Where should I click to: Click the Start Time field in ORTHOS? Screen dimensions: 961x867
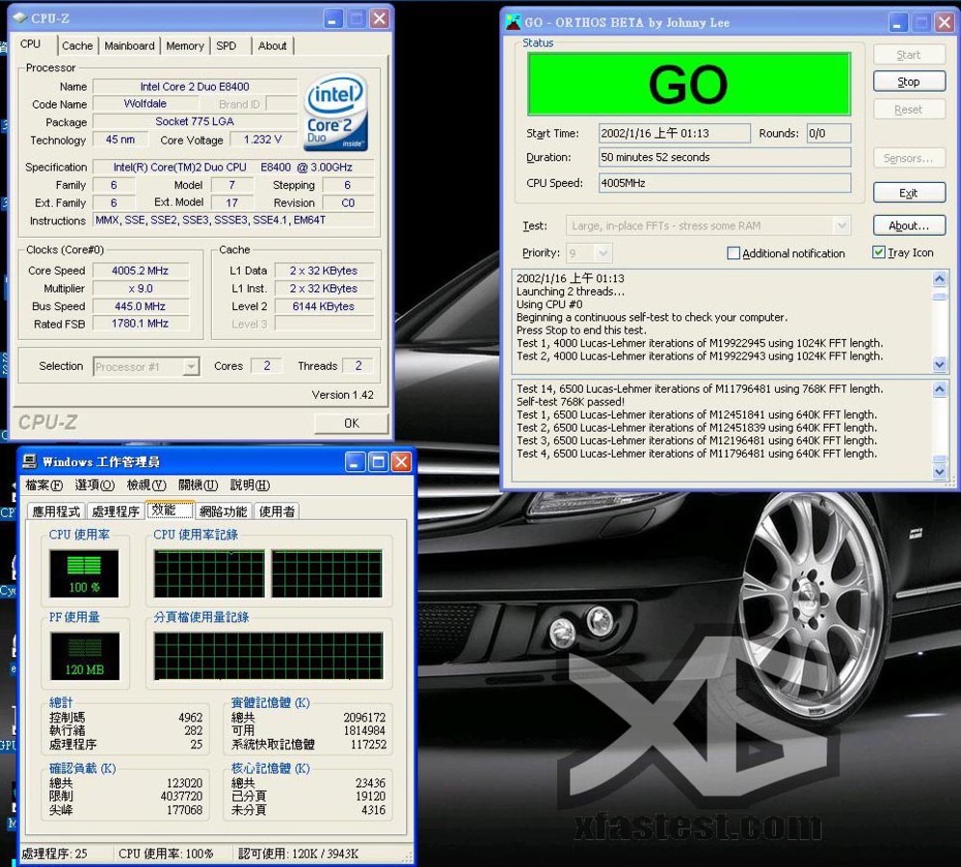(x=674, y=133)
